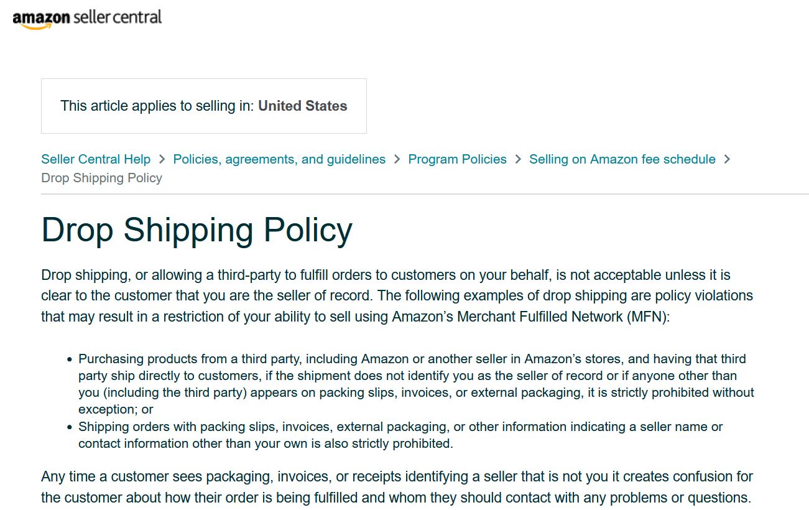Click the bullet dot before 'Purchasing products'
This screenshot has width=809, height=510.
(70, 359)
